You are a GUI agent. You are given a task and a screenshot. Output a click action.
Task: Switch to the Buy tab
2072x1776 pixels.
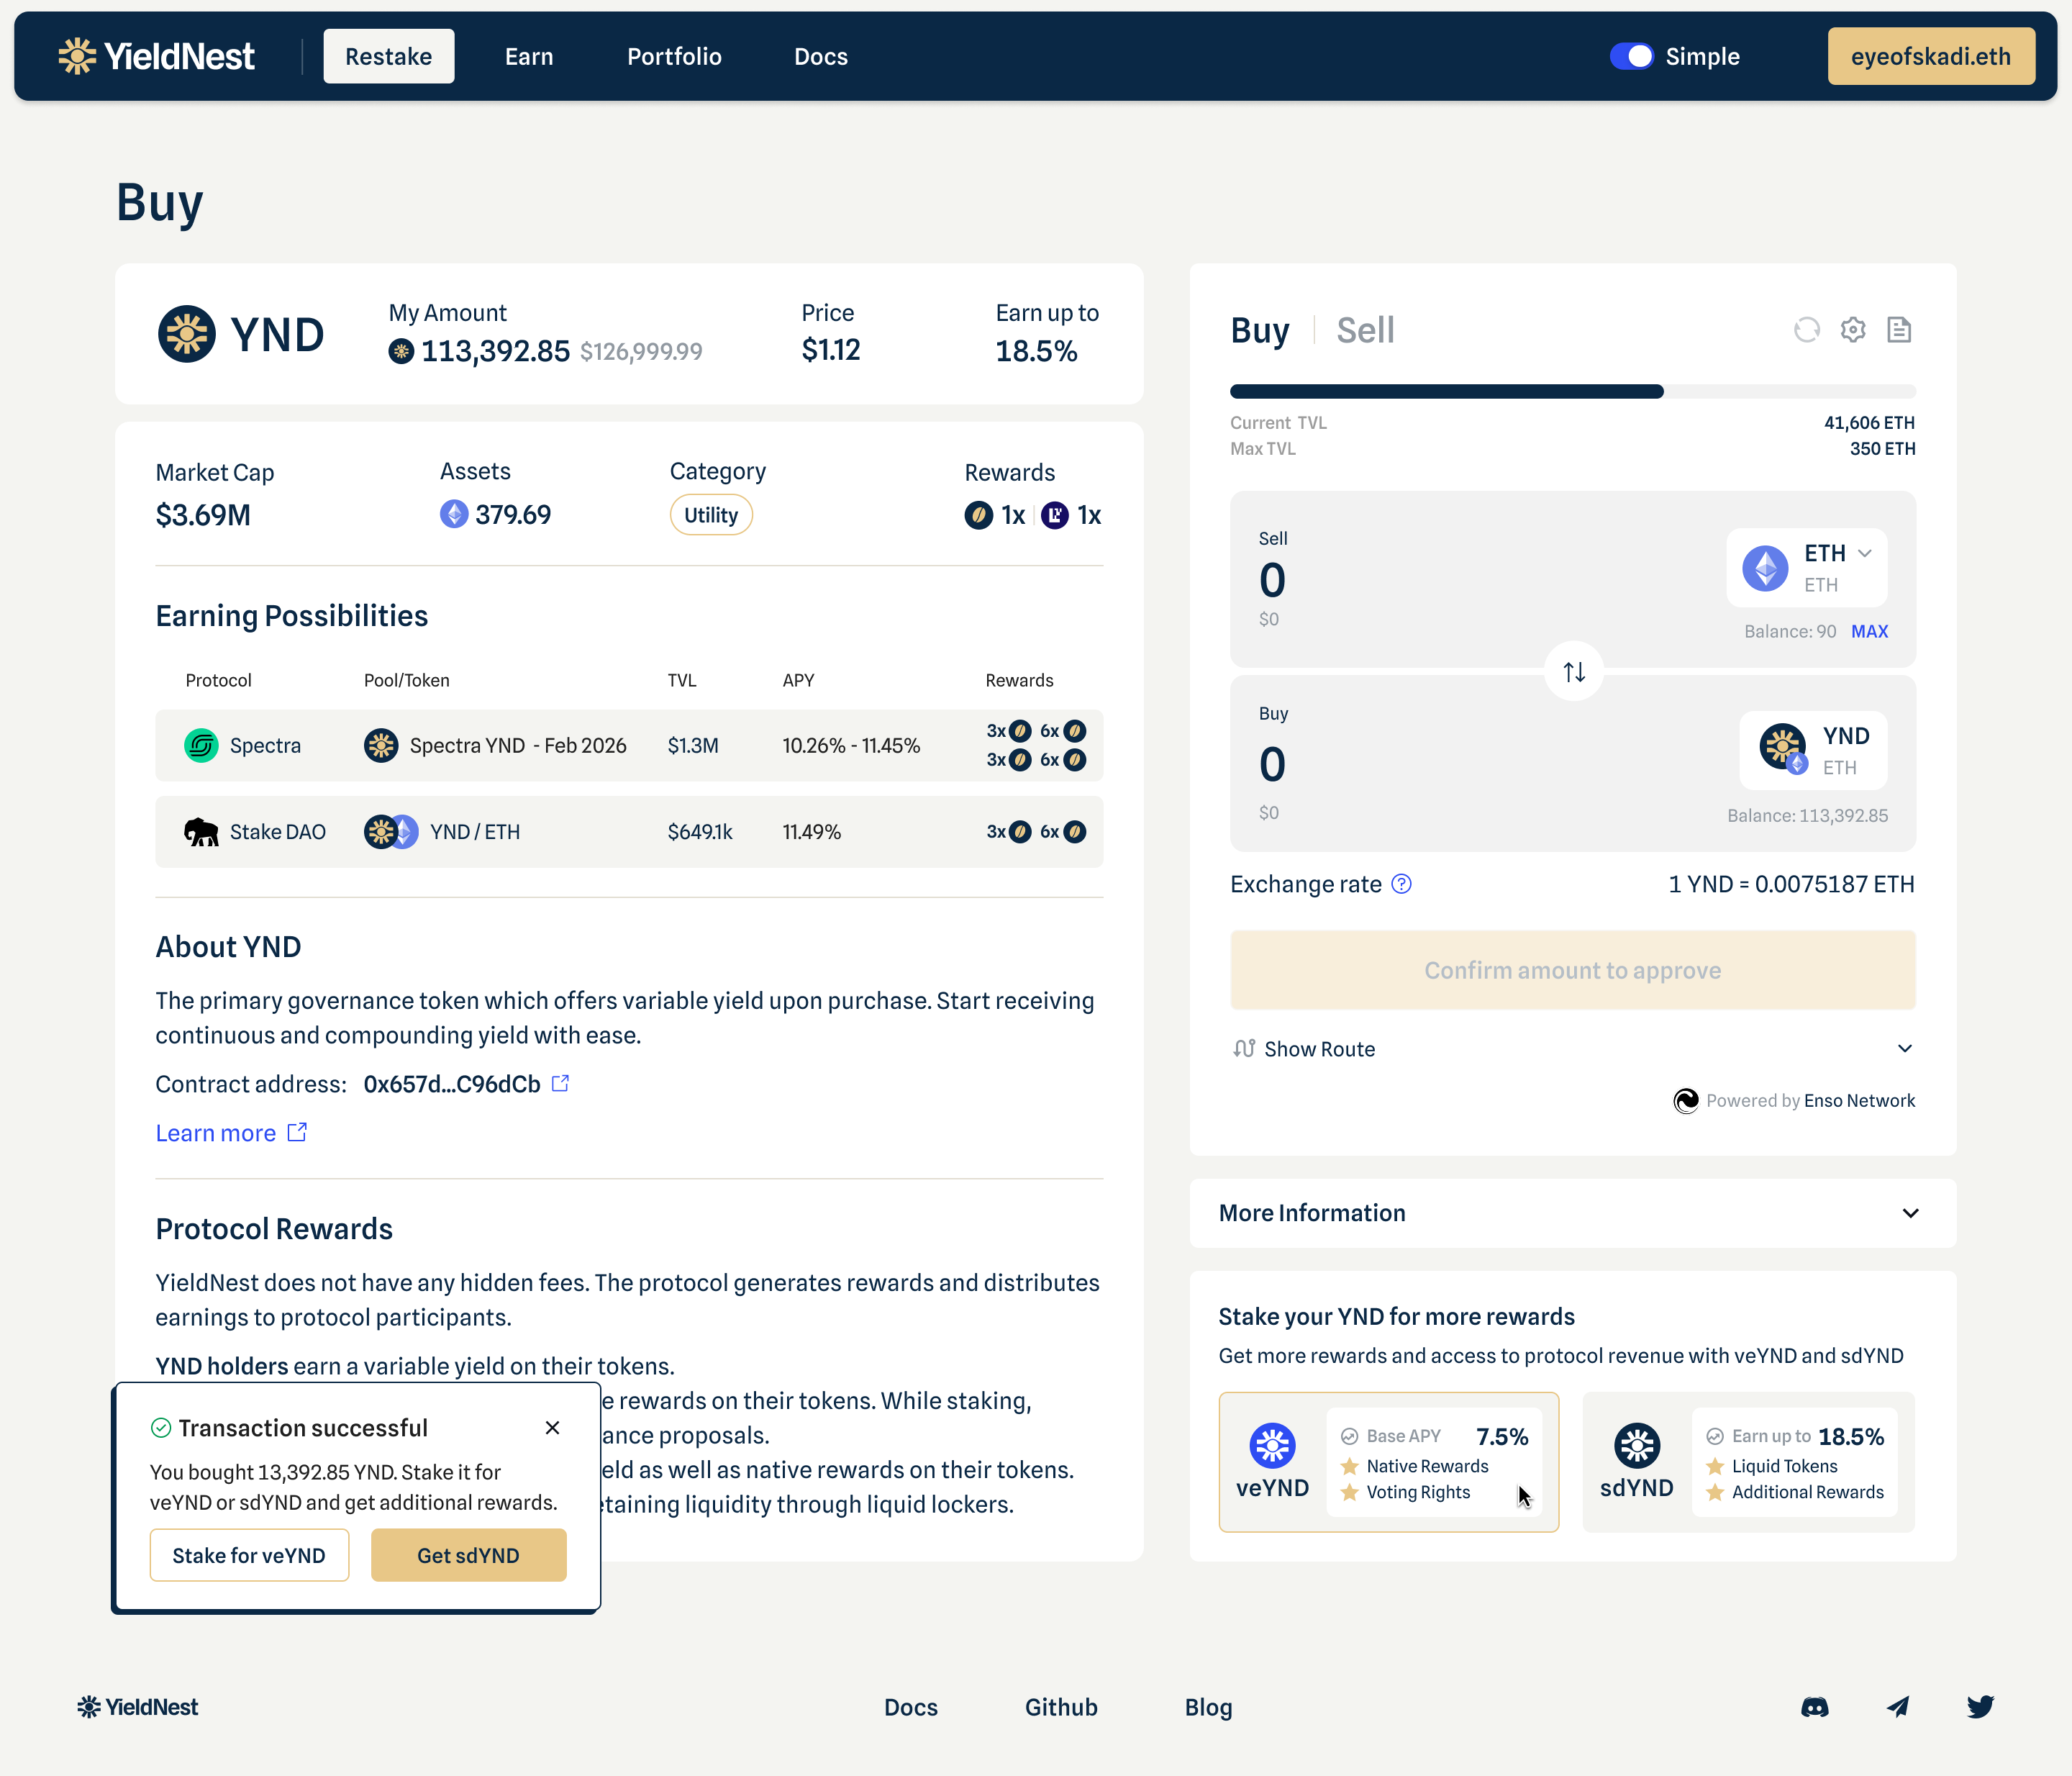point(1260,330)
